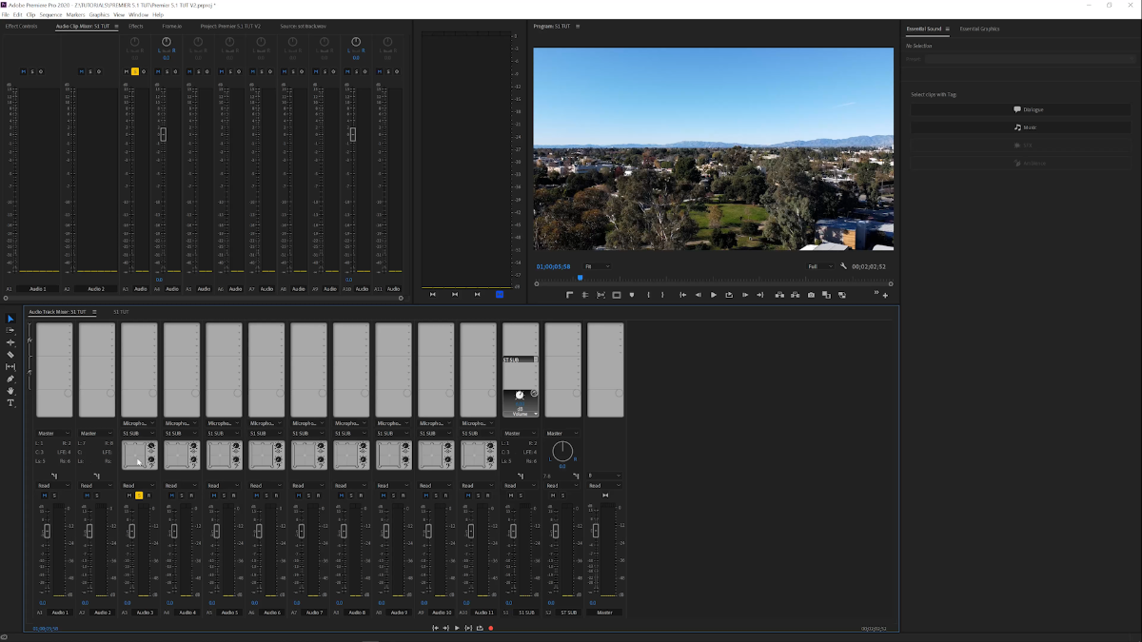The width and height of the screenshot is (1142, 642).
Task: Switch to Project: Premier 5.1 TUT V2 tab
Action: click(230, 27)
